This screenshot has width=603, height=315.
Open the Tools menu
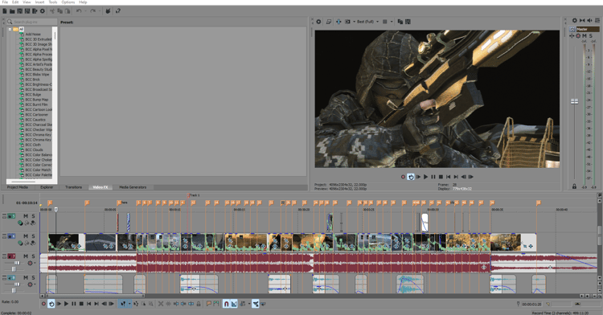53,2
